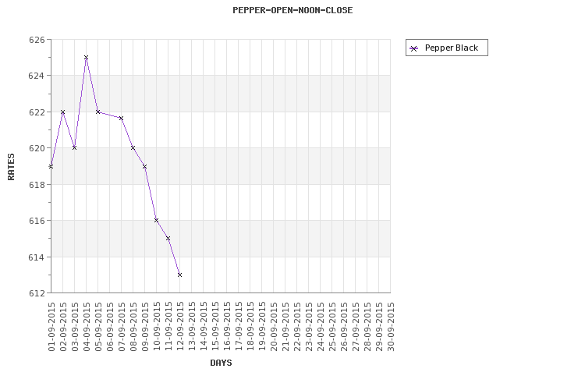Click the data point on 10-09-2015

coord(156,221)
